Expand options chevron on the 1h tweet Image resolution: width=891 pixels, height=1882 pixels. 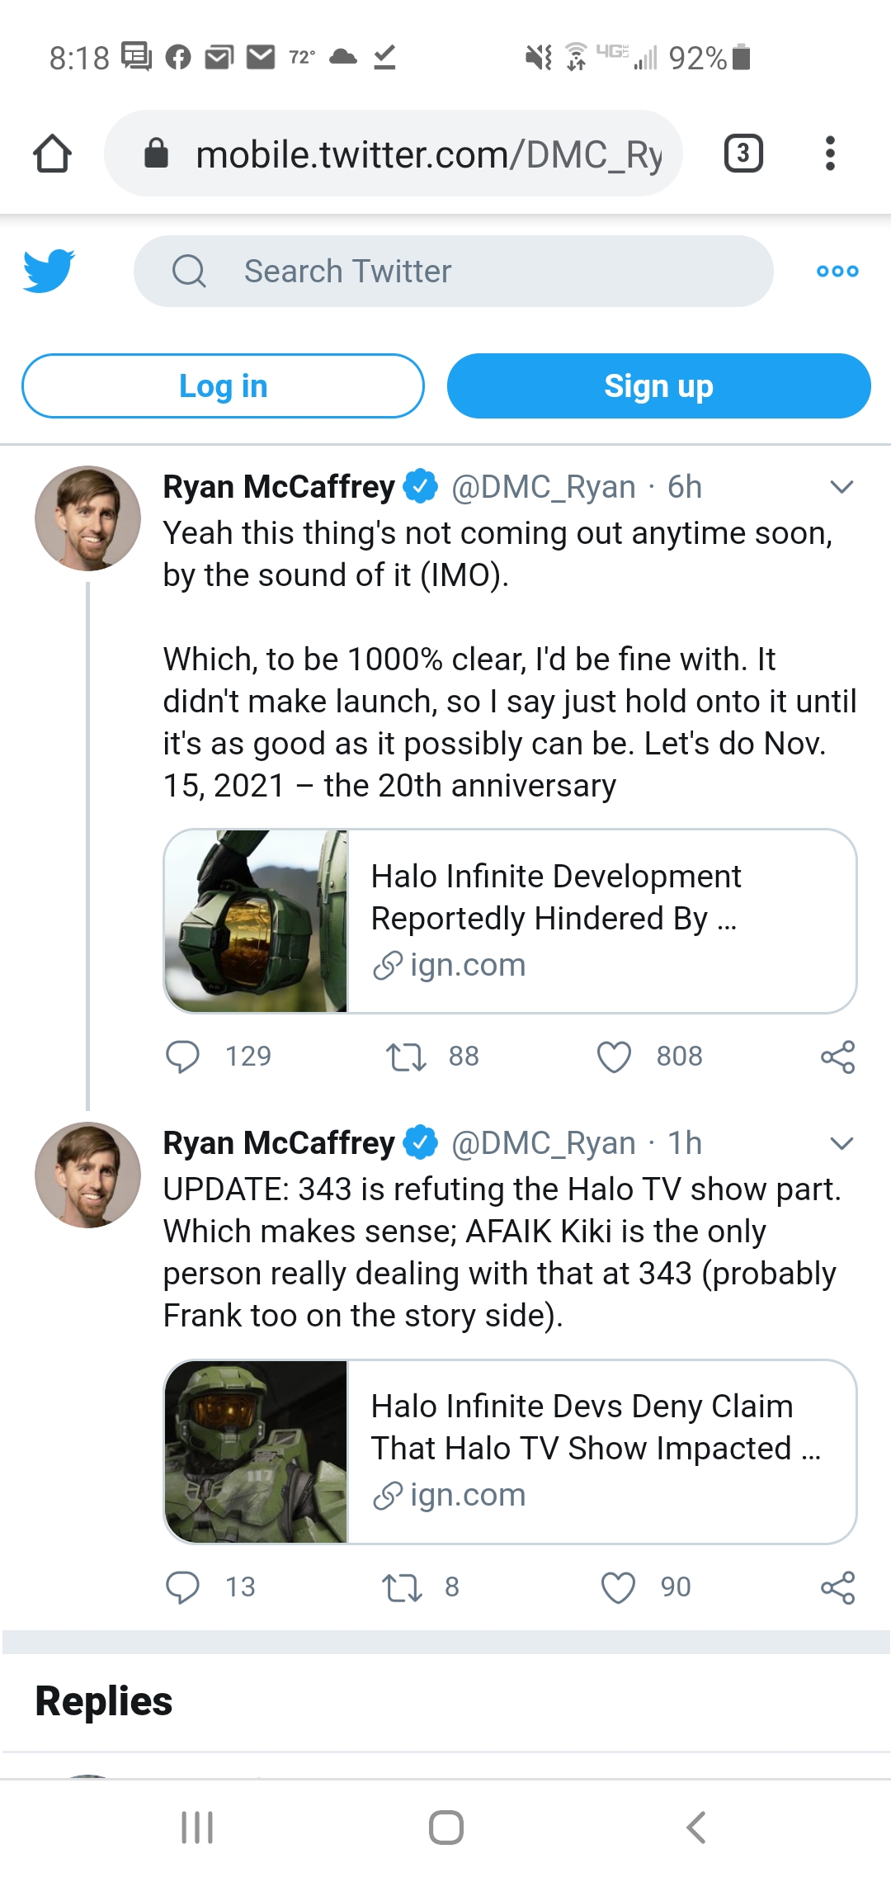tap(841, 1143)
